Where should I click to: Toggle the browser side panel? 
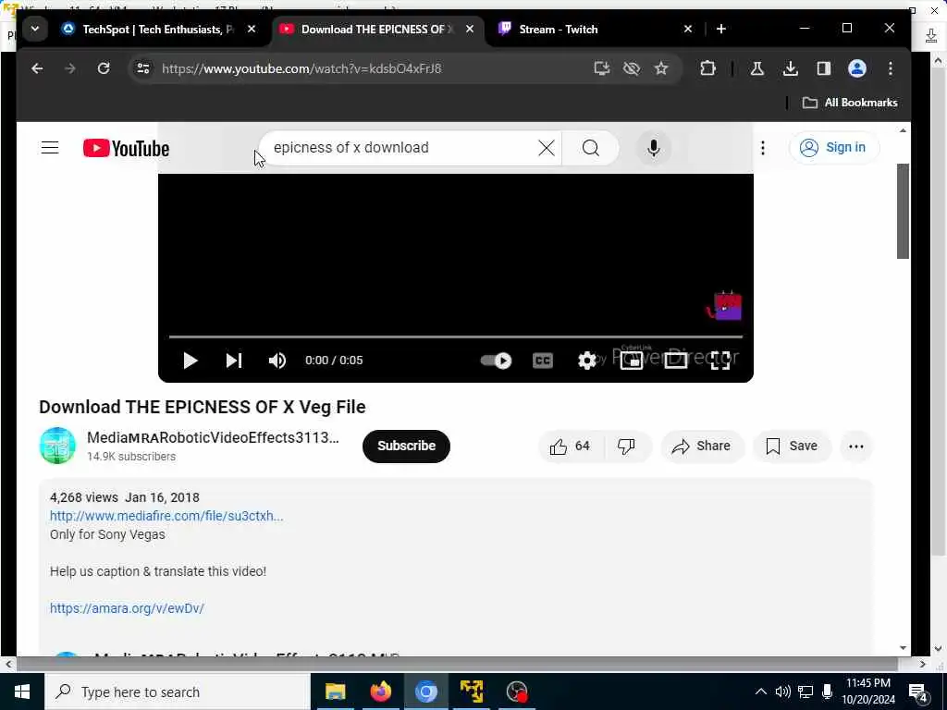[823, 68]
